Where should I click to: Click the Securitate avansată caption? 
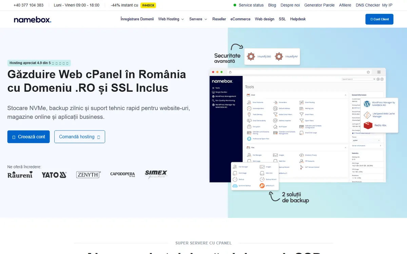pyautogui.click(x=227, y=58)
